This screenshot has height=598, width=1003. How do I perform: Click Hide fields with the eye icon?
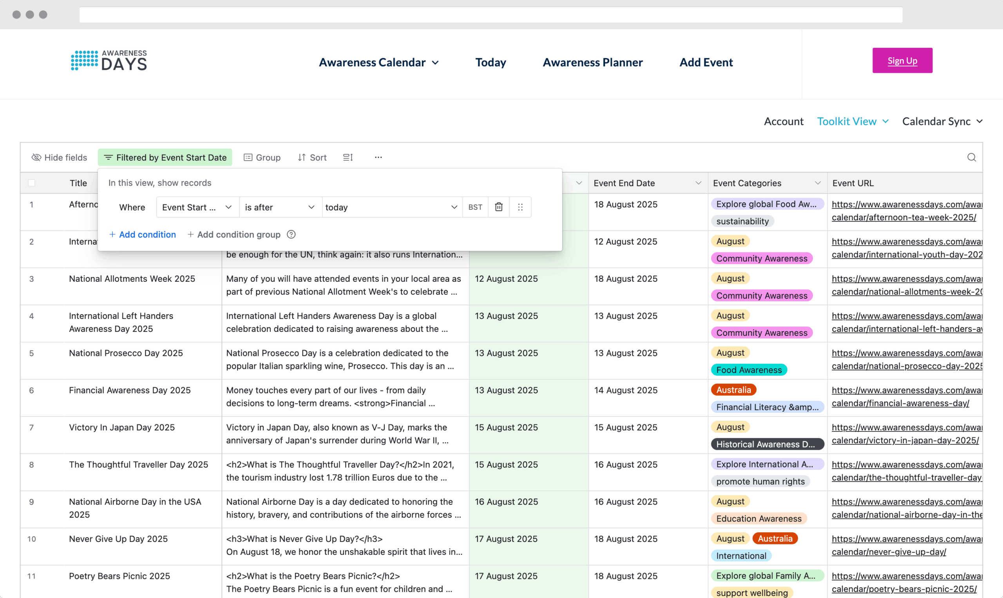click(59, 158)
